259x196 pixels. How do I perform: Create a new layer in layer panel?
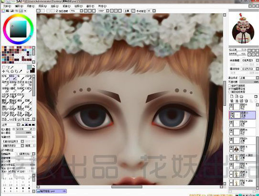(232, 97)
